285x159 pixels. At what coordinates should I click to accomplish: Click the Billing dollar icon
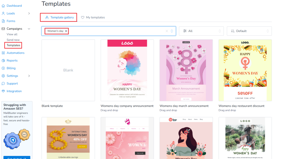(3, 68)
